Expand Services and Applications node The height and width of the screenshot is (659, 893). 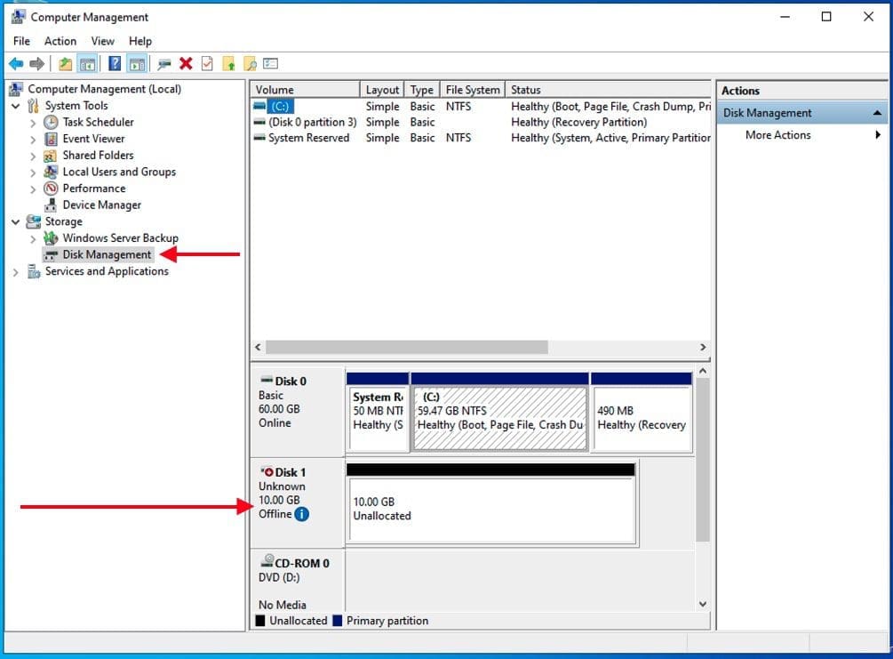click(x=16, y=272)
